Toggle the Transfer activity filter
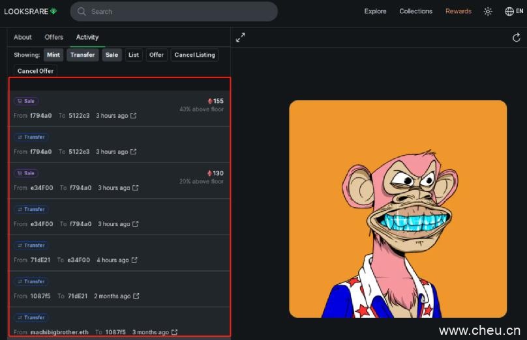This screenshot has width=527, height=340. pyautogui.click(x=82, y=55)
